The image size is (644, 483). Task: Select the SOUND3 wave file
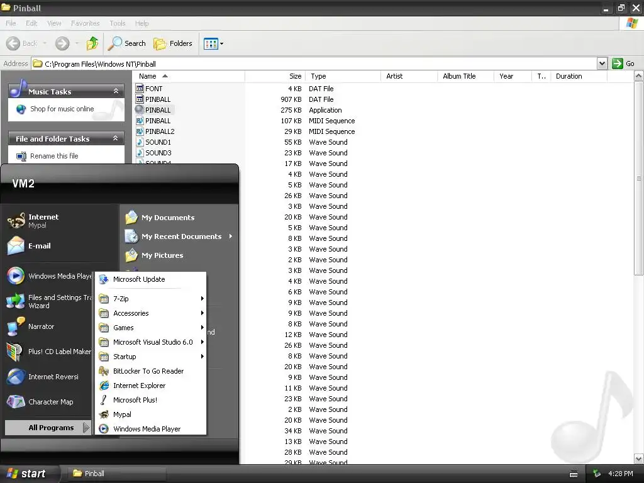coord(154,153)
